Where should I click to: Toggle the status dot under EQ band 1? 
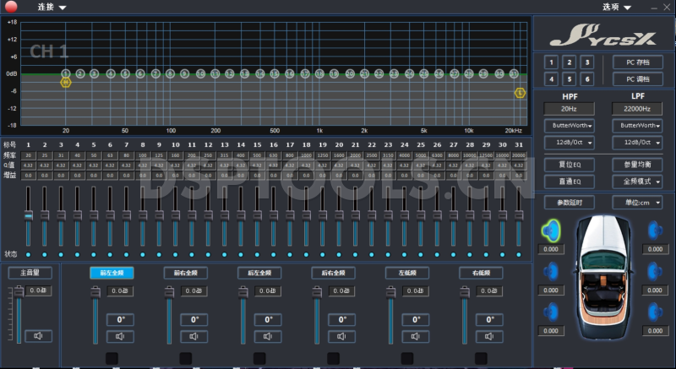tap(28, 254)
